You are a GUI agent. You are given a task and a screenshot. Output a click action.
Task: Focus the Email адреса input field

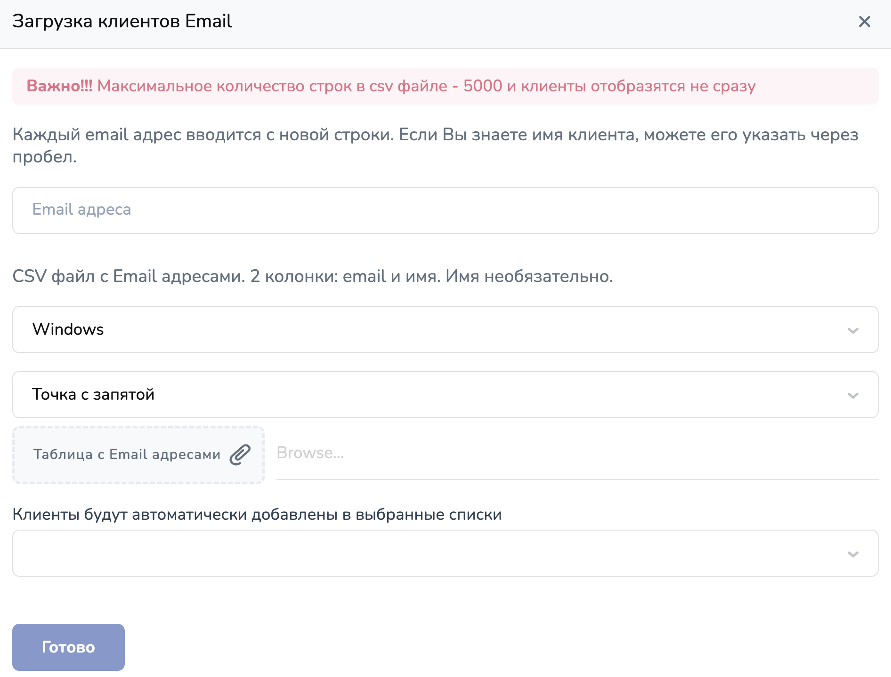pos(445,210)
